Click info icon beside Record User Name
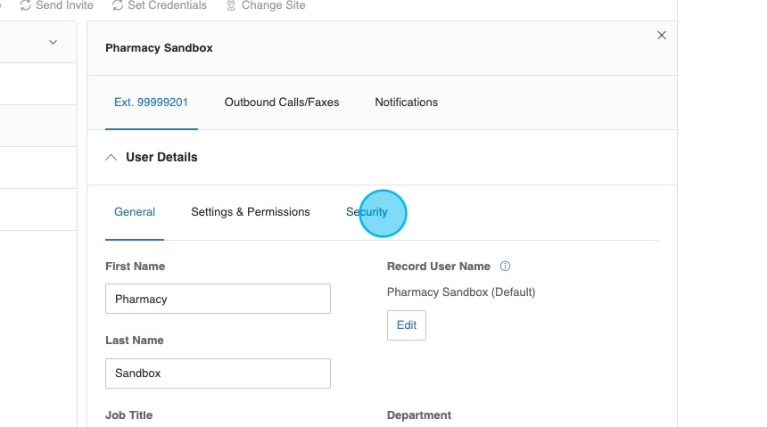This screenshot has width=767, height=427. [505, 267]
